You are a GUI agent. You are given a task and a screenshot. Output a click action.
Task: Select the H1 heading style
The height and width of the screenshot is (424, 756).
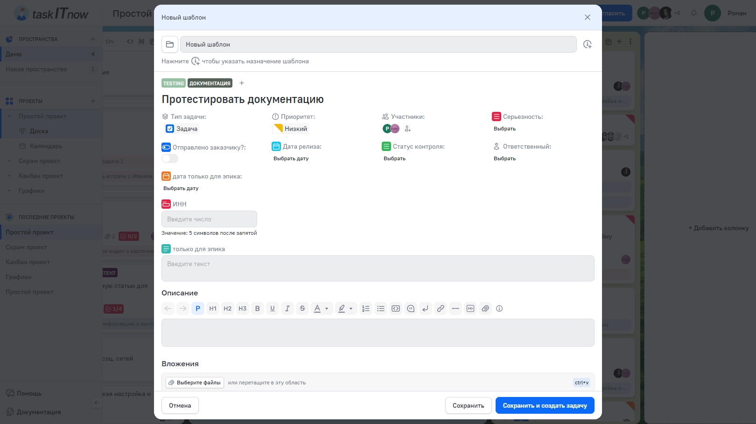pyautogui.click(x=213, y=308)
